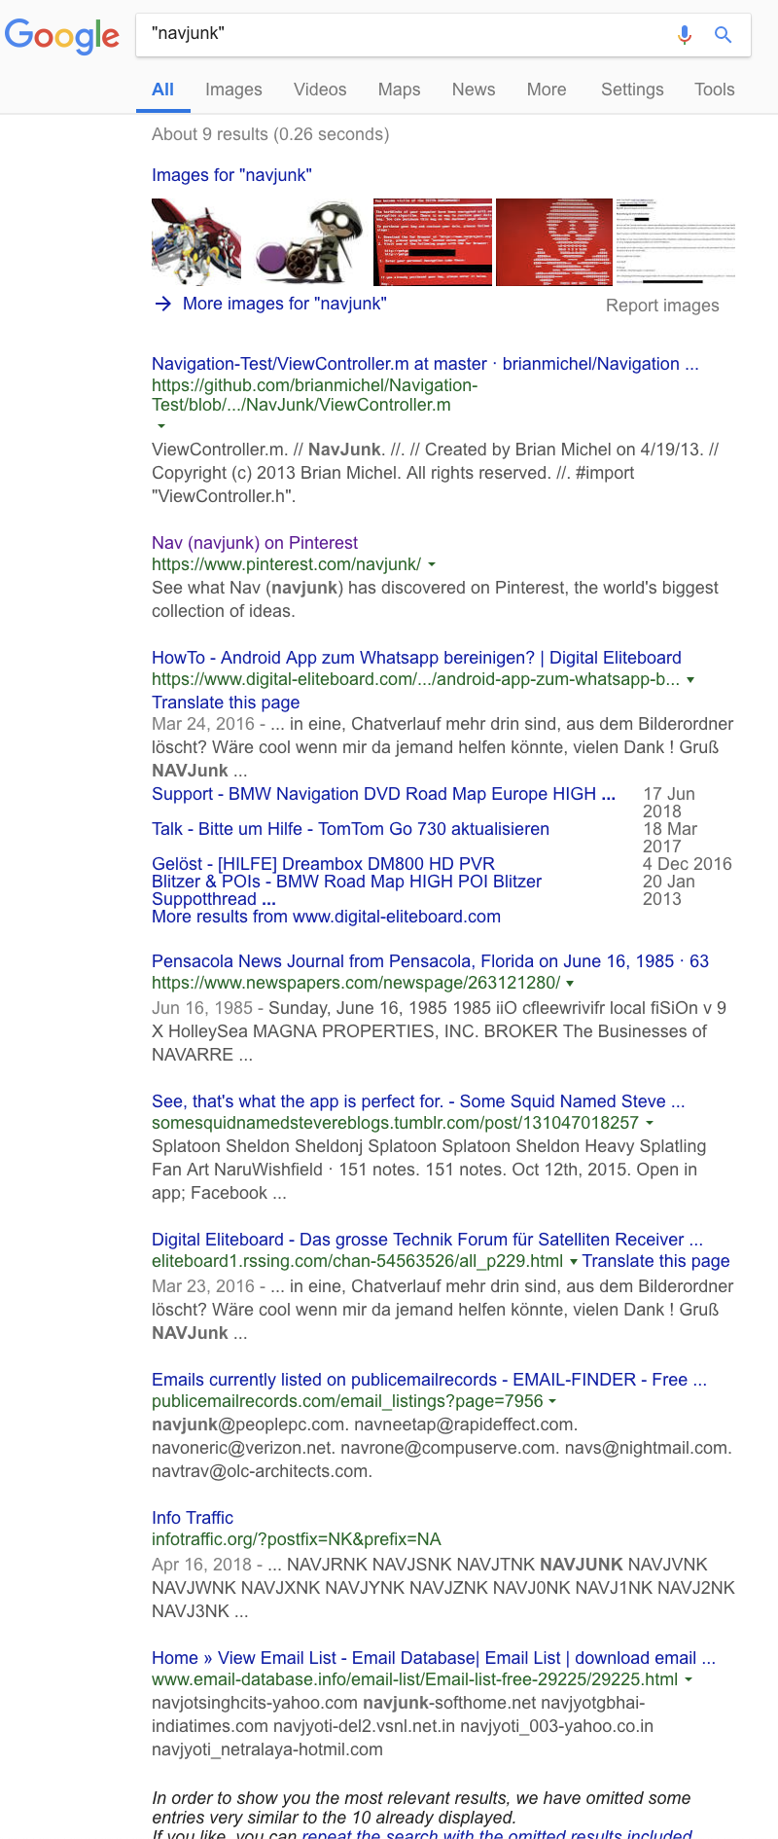Open Navigation-Test/ViewController.m GitHub result

[x=425, y=364]
